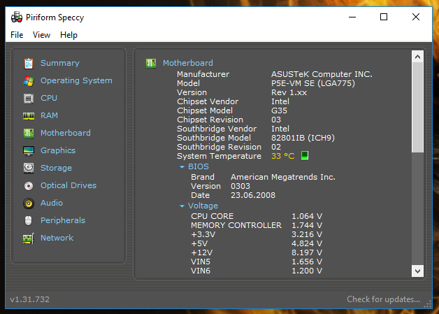Click the Peripherals mouse icon

[x=28, y=221]
